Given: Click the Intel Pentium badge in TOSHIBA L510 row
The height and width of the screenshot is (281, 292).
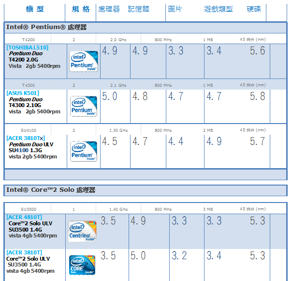Looking at the screenshot, I should 84,61.
